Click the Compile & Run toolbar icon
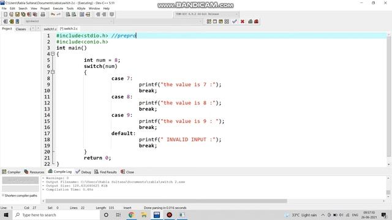 221,21
